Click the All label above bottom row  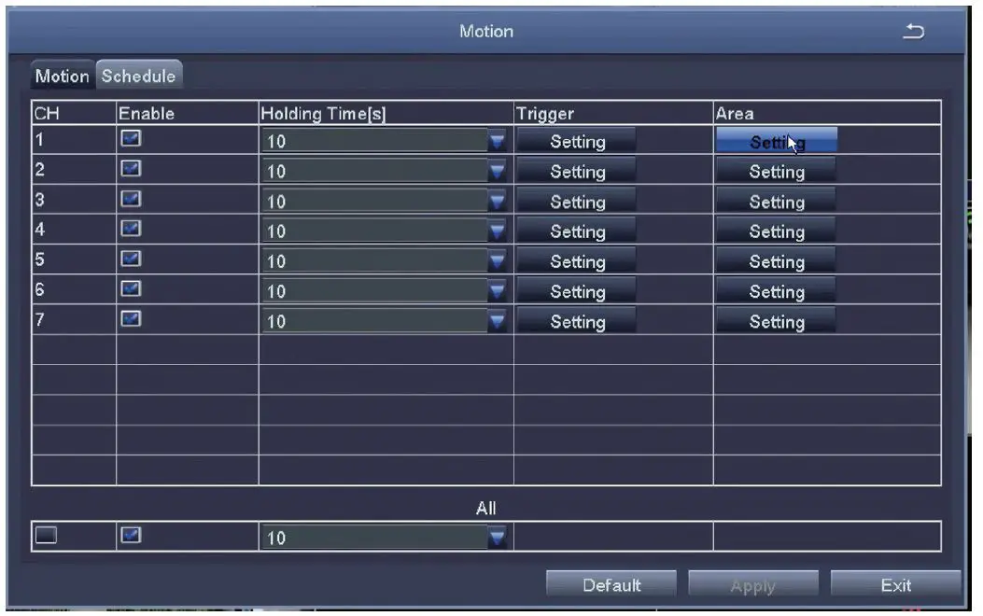[x=485, y=508]
